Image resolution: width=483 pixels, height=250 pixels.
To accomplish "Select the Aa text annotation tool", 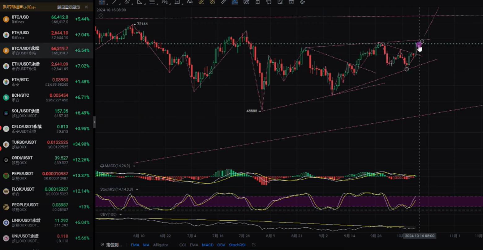I will [x=190, y=2].
